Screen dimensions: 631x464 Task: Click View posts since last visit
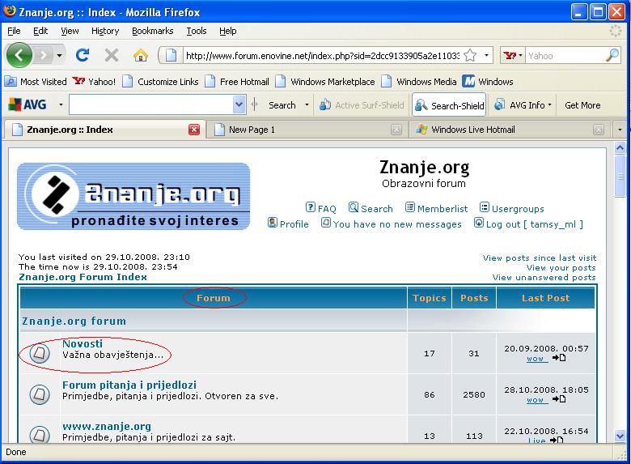pos(539,258)
